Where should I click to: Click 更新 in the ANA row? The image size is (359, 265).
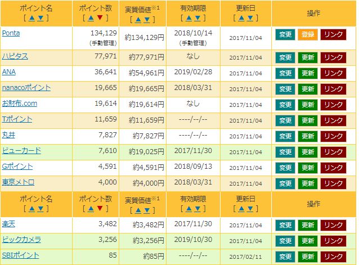pyautogui.click(x=308, y=73)
